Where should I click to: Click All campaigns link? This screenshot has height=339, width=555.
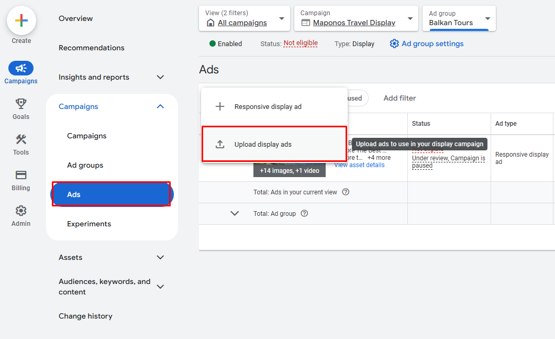pos(242,23)
